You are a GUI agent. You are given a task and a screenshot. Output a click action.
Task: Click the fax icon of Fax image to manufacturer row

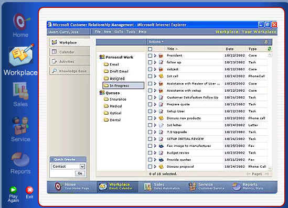[161, 146]
